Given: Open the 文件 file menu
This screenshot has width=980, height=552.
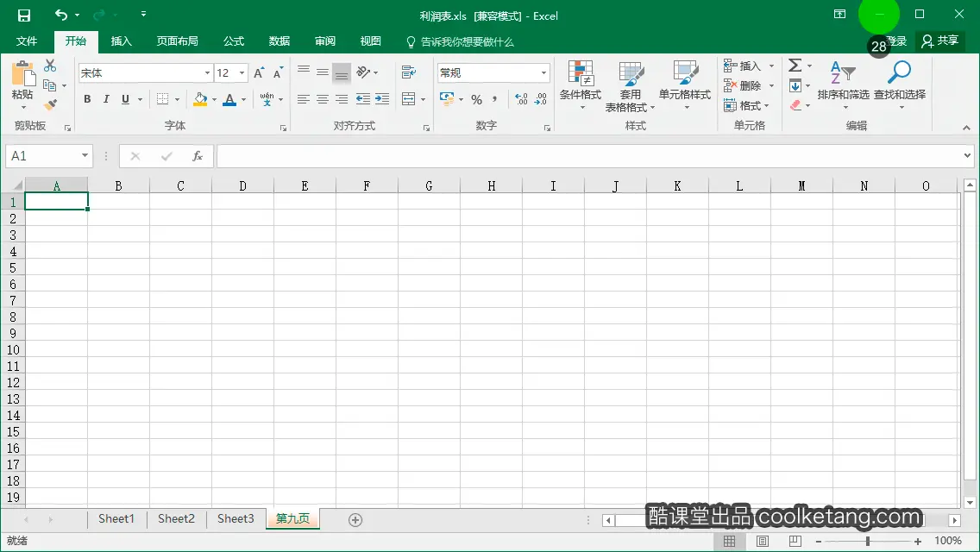Looking at the screenshot, I should click(x=26, y=41).
